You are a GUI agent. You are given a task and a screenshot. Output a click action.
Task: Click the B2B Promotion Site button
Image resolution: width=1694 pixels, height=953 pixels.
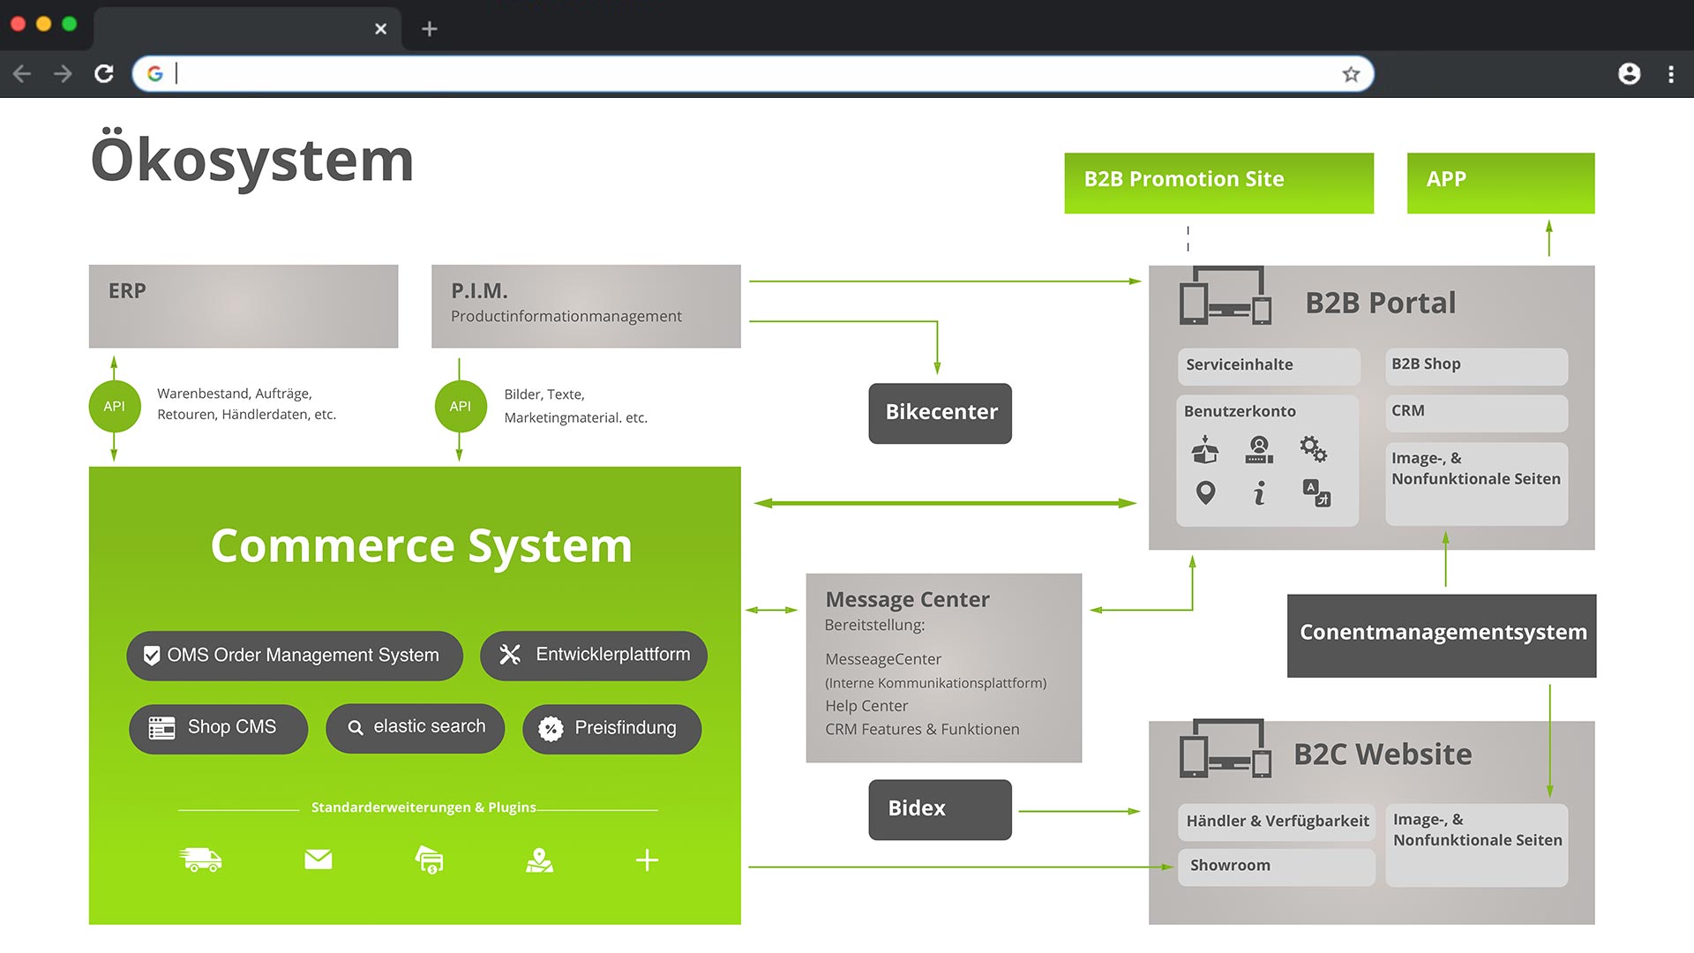click(x=1218, y=183)
